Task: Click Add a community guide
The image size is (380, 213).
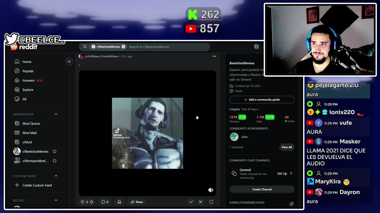Action: click(x=262, y=100)
